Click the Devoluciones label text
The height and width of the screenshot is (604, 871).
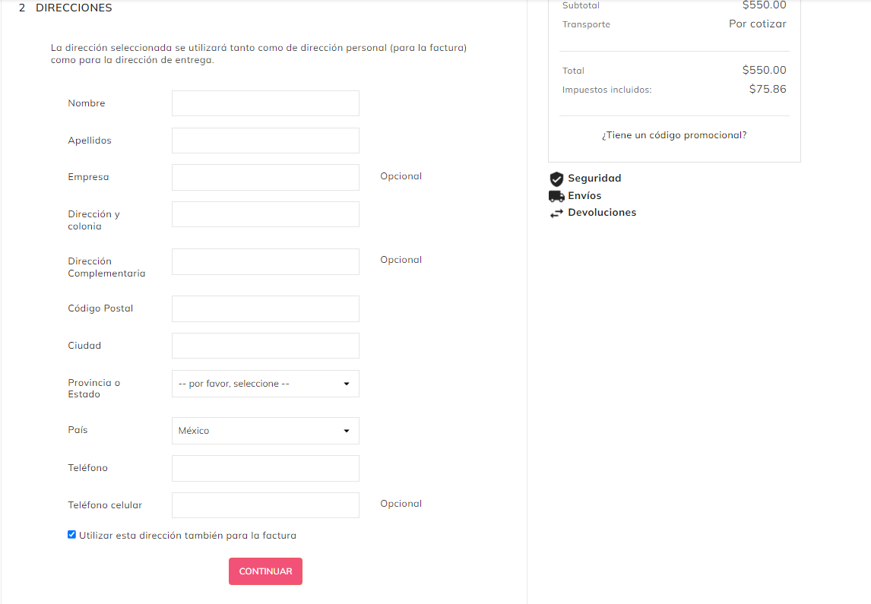point(602,213)
